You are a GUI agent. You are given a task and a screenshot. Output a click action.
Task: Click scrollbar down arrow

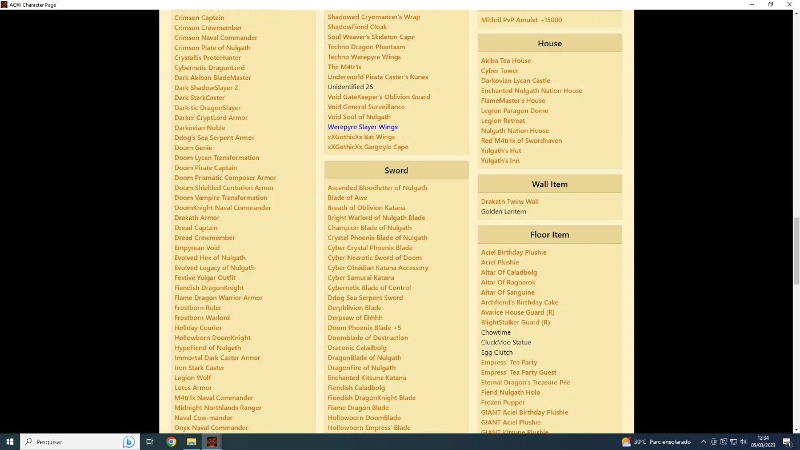pyautogui.click(x=796, y=429)
